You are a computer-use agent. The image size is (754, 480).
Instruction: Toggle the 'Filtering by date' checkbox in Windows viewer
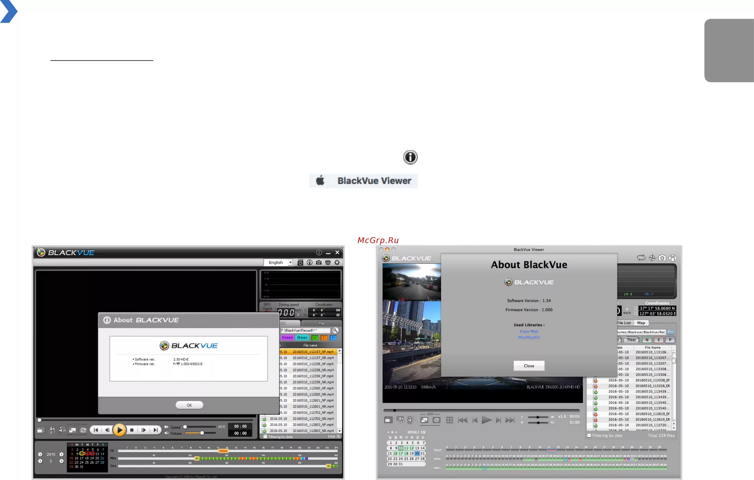(265, 437)
